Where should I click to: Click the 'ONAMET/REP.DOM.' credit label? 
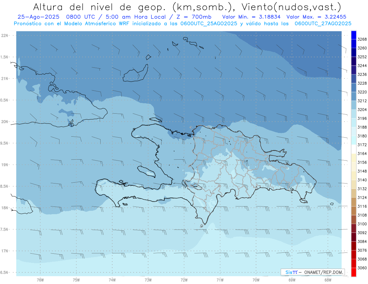tap(324, 272)
